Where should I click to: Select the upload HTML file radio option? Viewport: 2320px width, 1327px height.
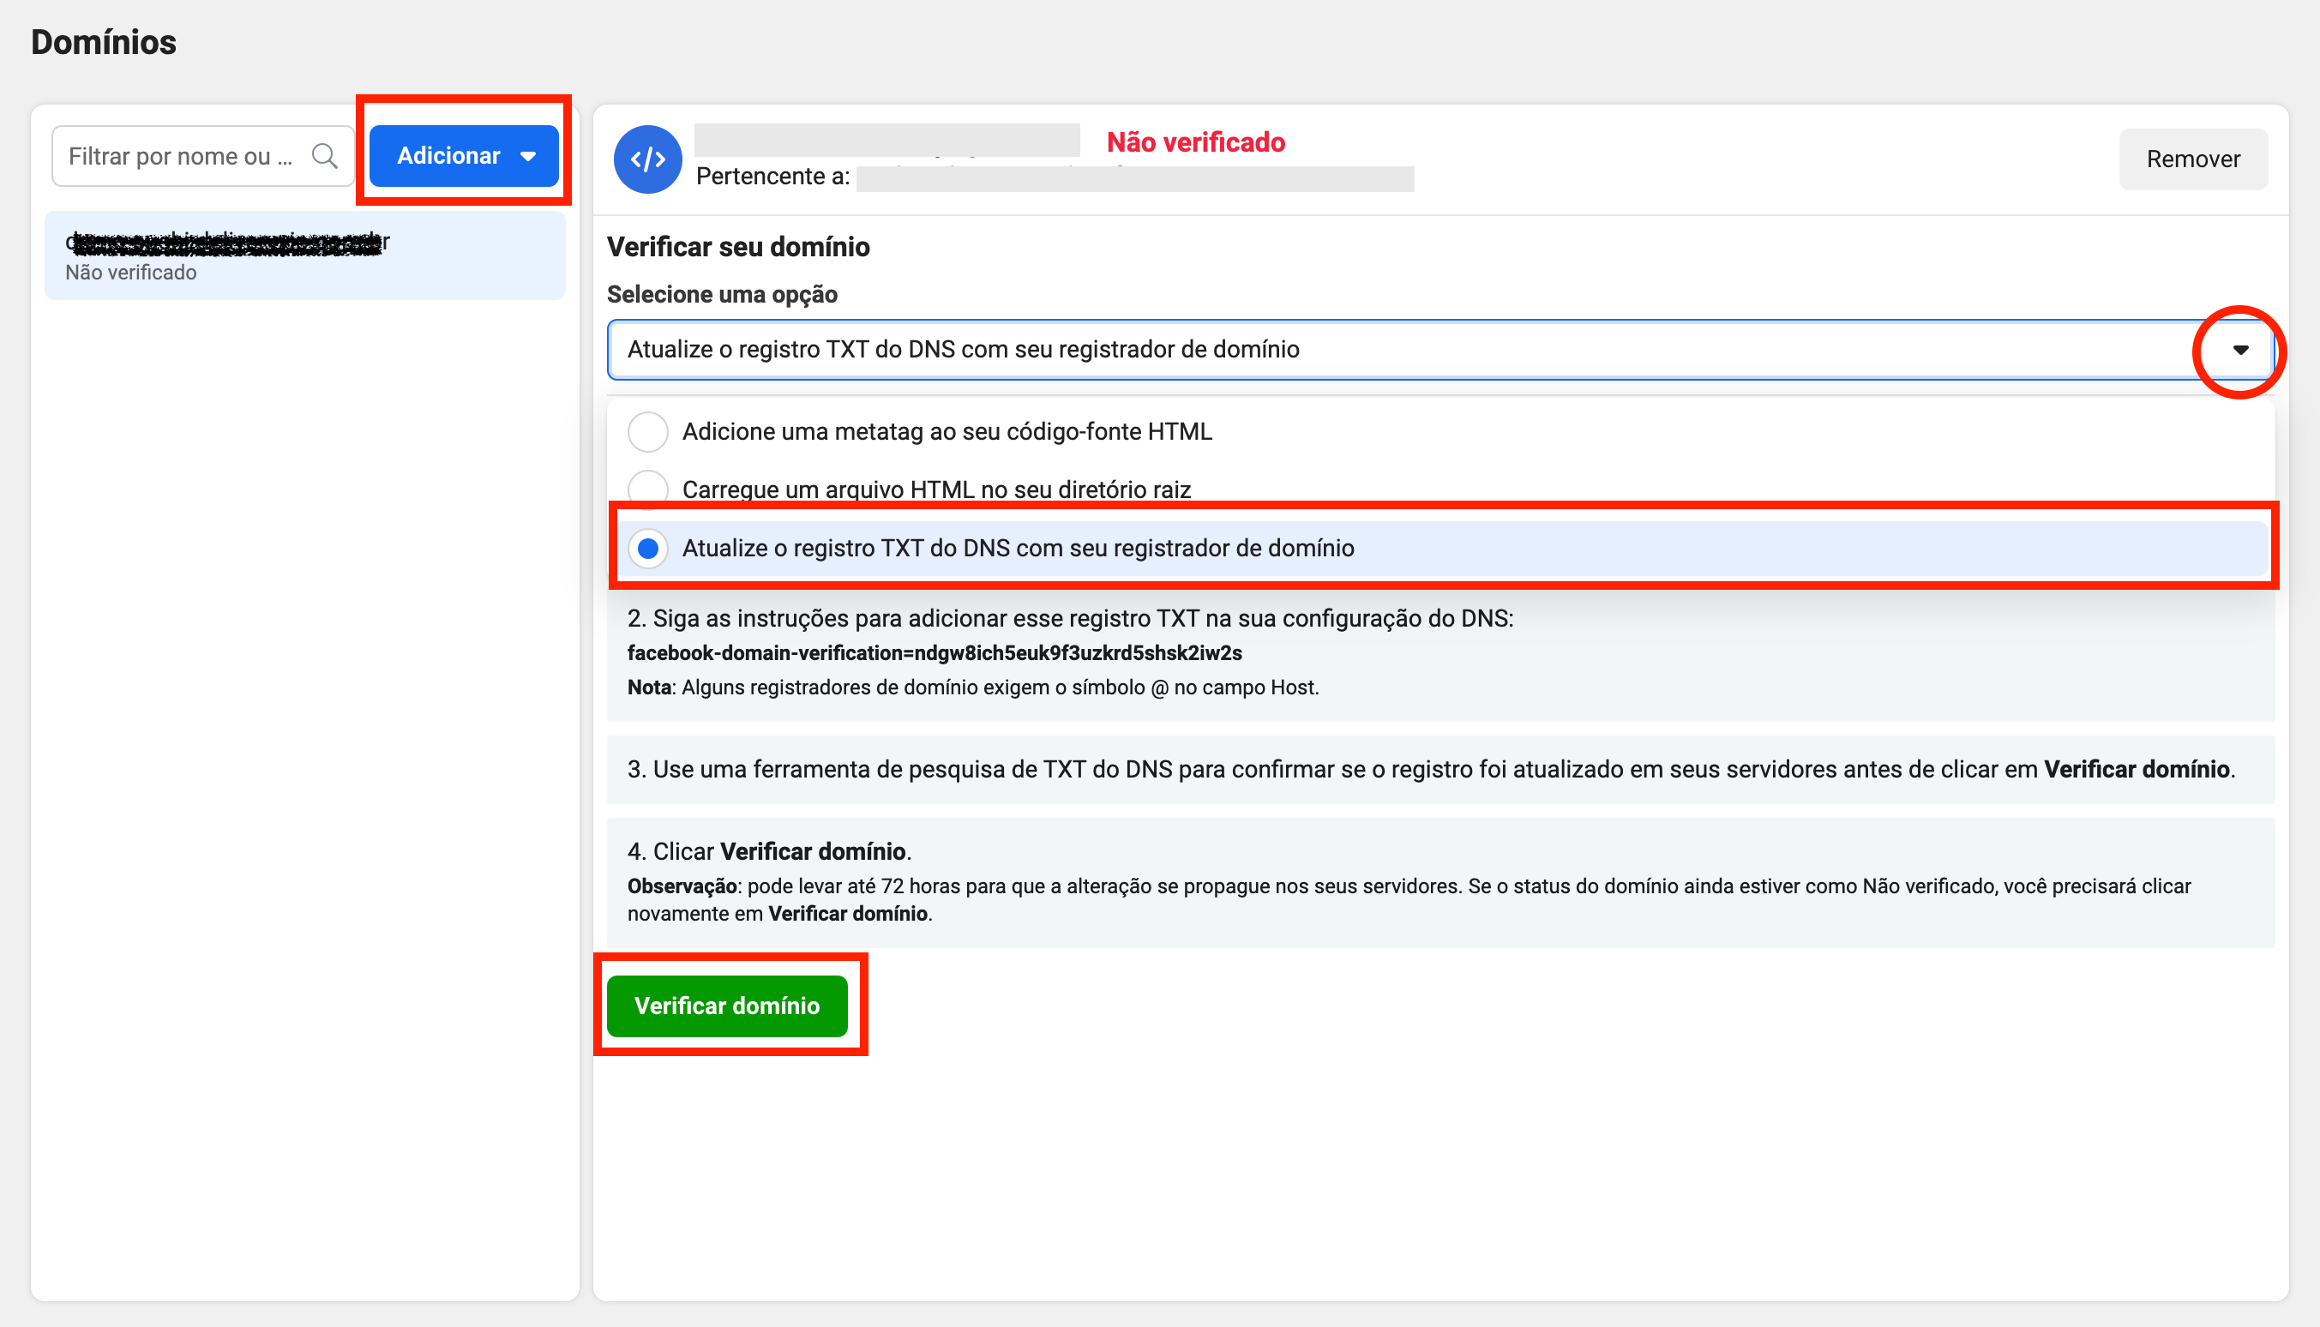[648, 486]
